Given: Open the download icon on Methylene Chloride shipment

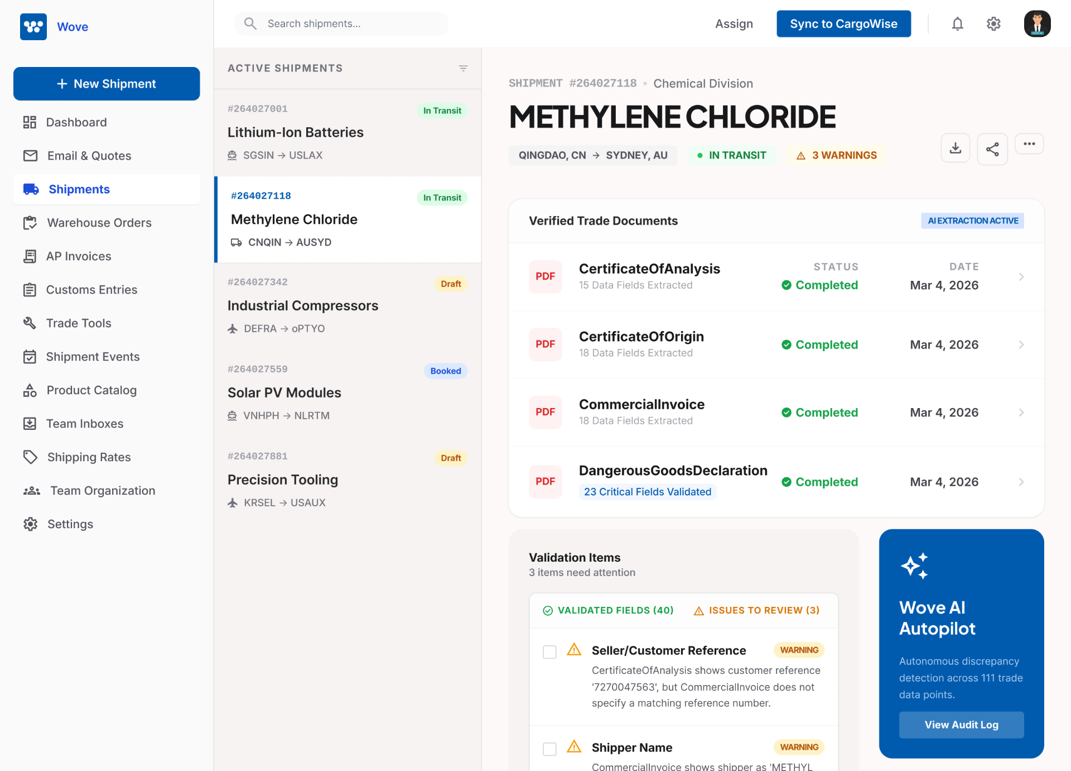Looking at the screenshot, I should tap(955, 148).
